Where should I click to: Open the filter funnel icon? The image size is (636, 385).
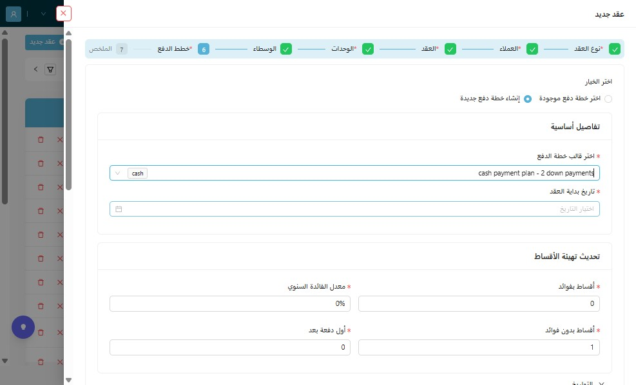50,69
